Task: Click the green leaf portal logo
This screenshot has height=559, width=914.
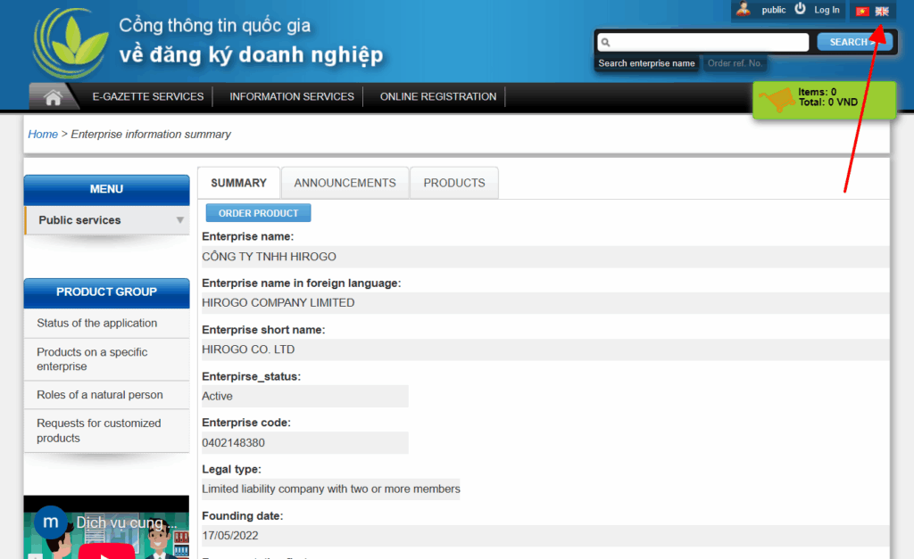Action: pyautogui.click(x=71, y=44)
